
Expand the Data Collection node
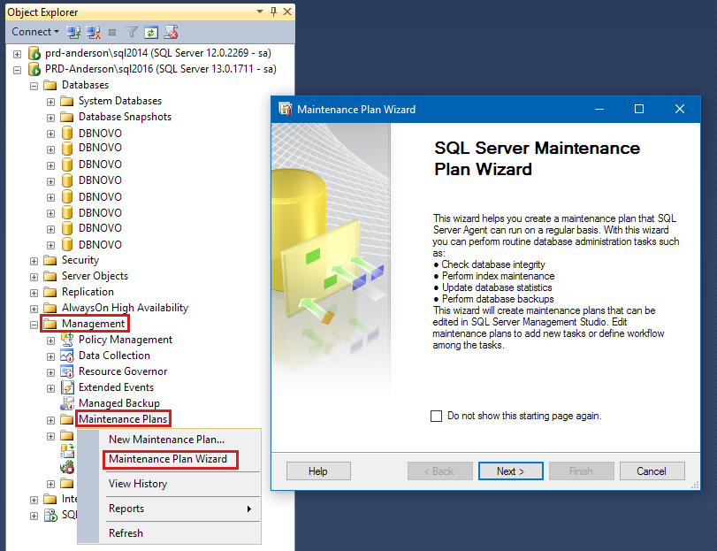(x=50, y=356)
